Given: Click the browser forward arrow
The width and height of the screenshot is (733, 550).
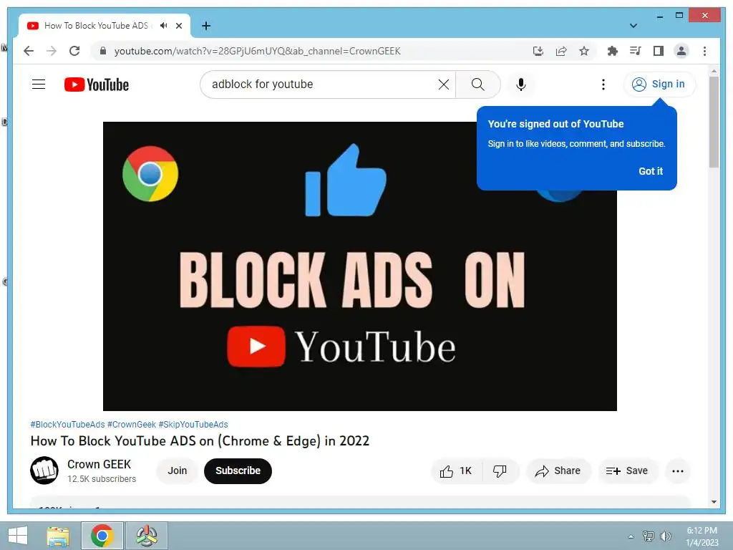Looking at the screenshot, I should (x=52, y=51).
